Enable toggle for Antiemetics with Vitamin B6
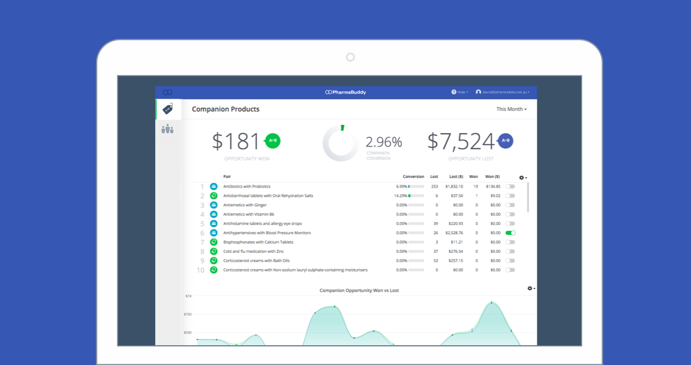Viewport: 691px width, 365px height. (x=510, y=214)
